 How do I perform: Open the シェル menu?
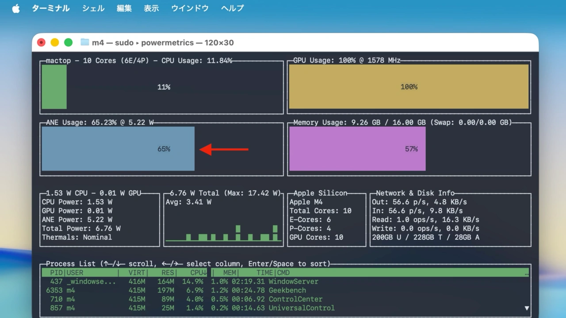coord(93,8)
